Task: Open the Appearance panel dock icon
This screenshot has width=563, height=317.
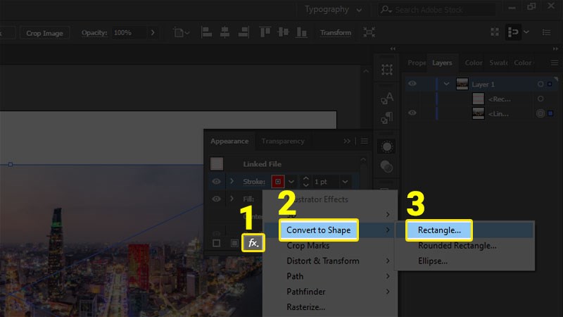Action: [x=387, y=147]
